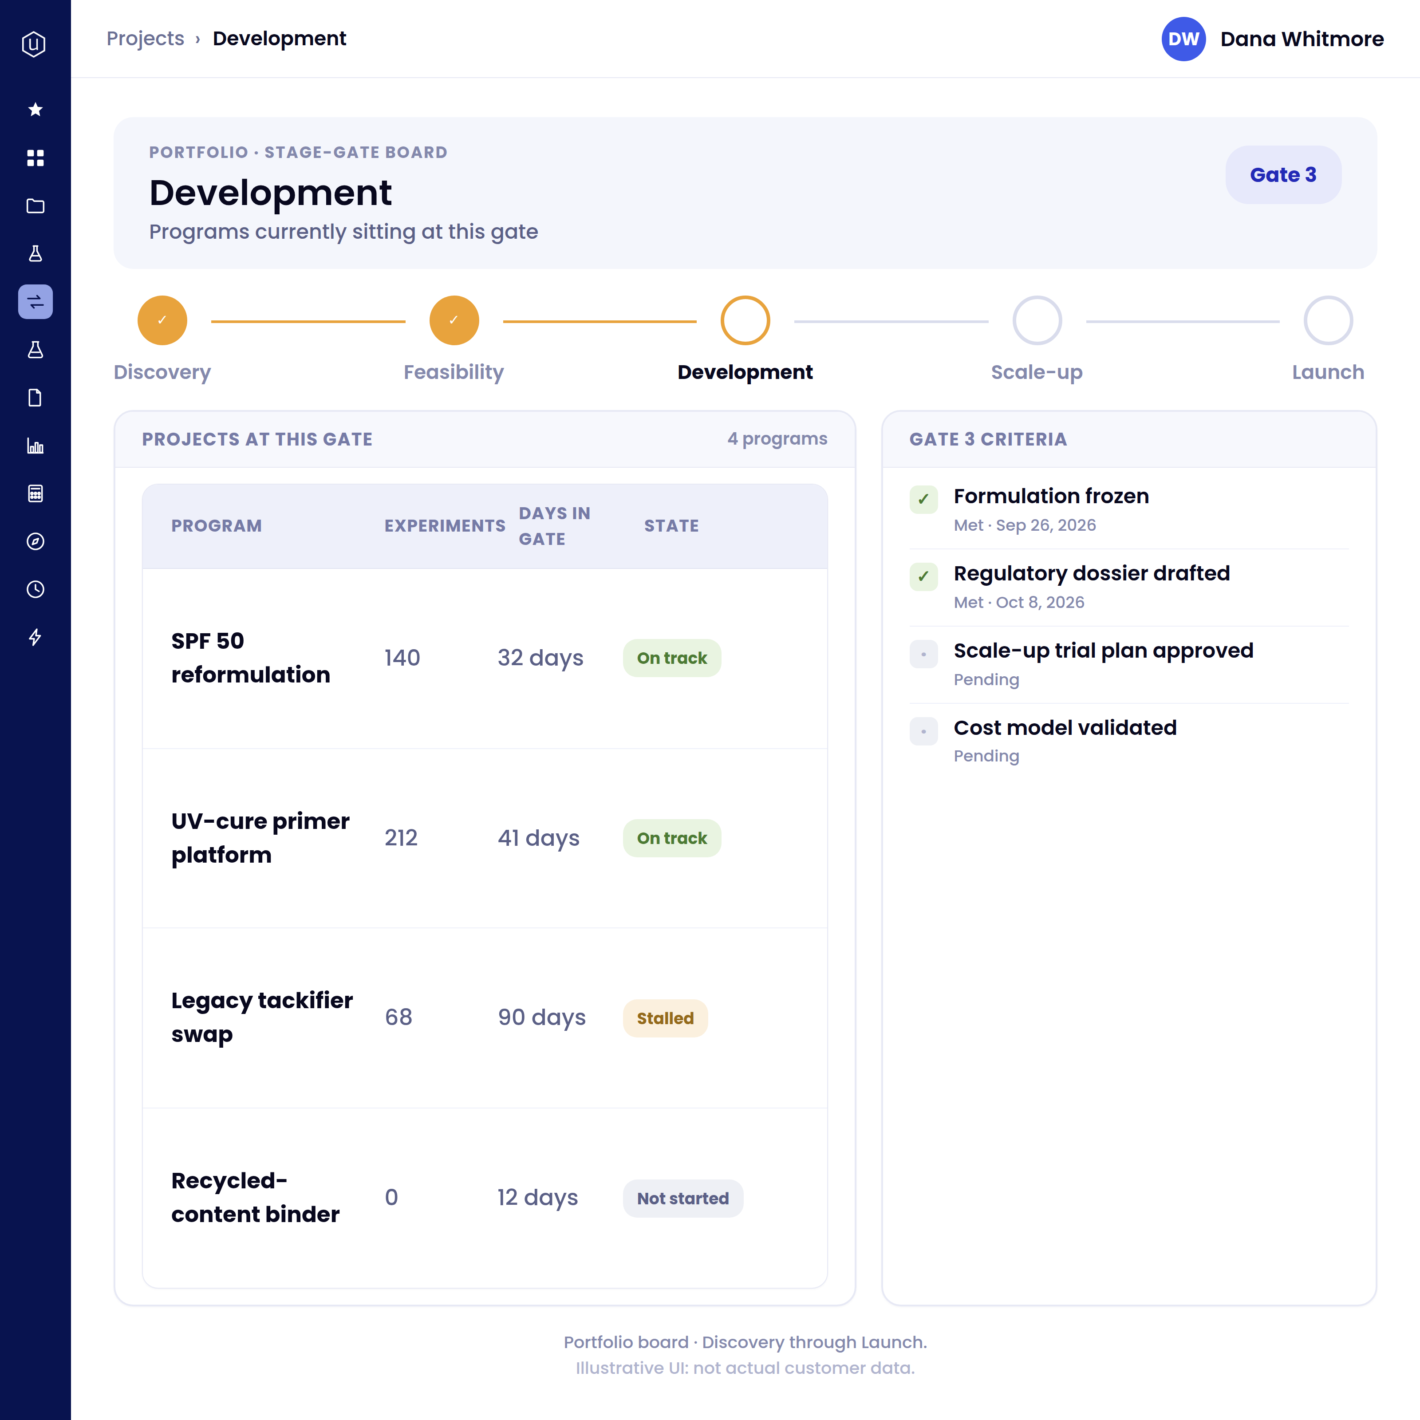Click the Development breadcrumb item
Image resolution: width=1420 pixels, height=1420 pixels.
279,38
